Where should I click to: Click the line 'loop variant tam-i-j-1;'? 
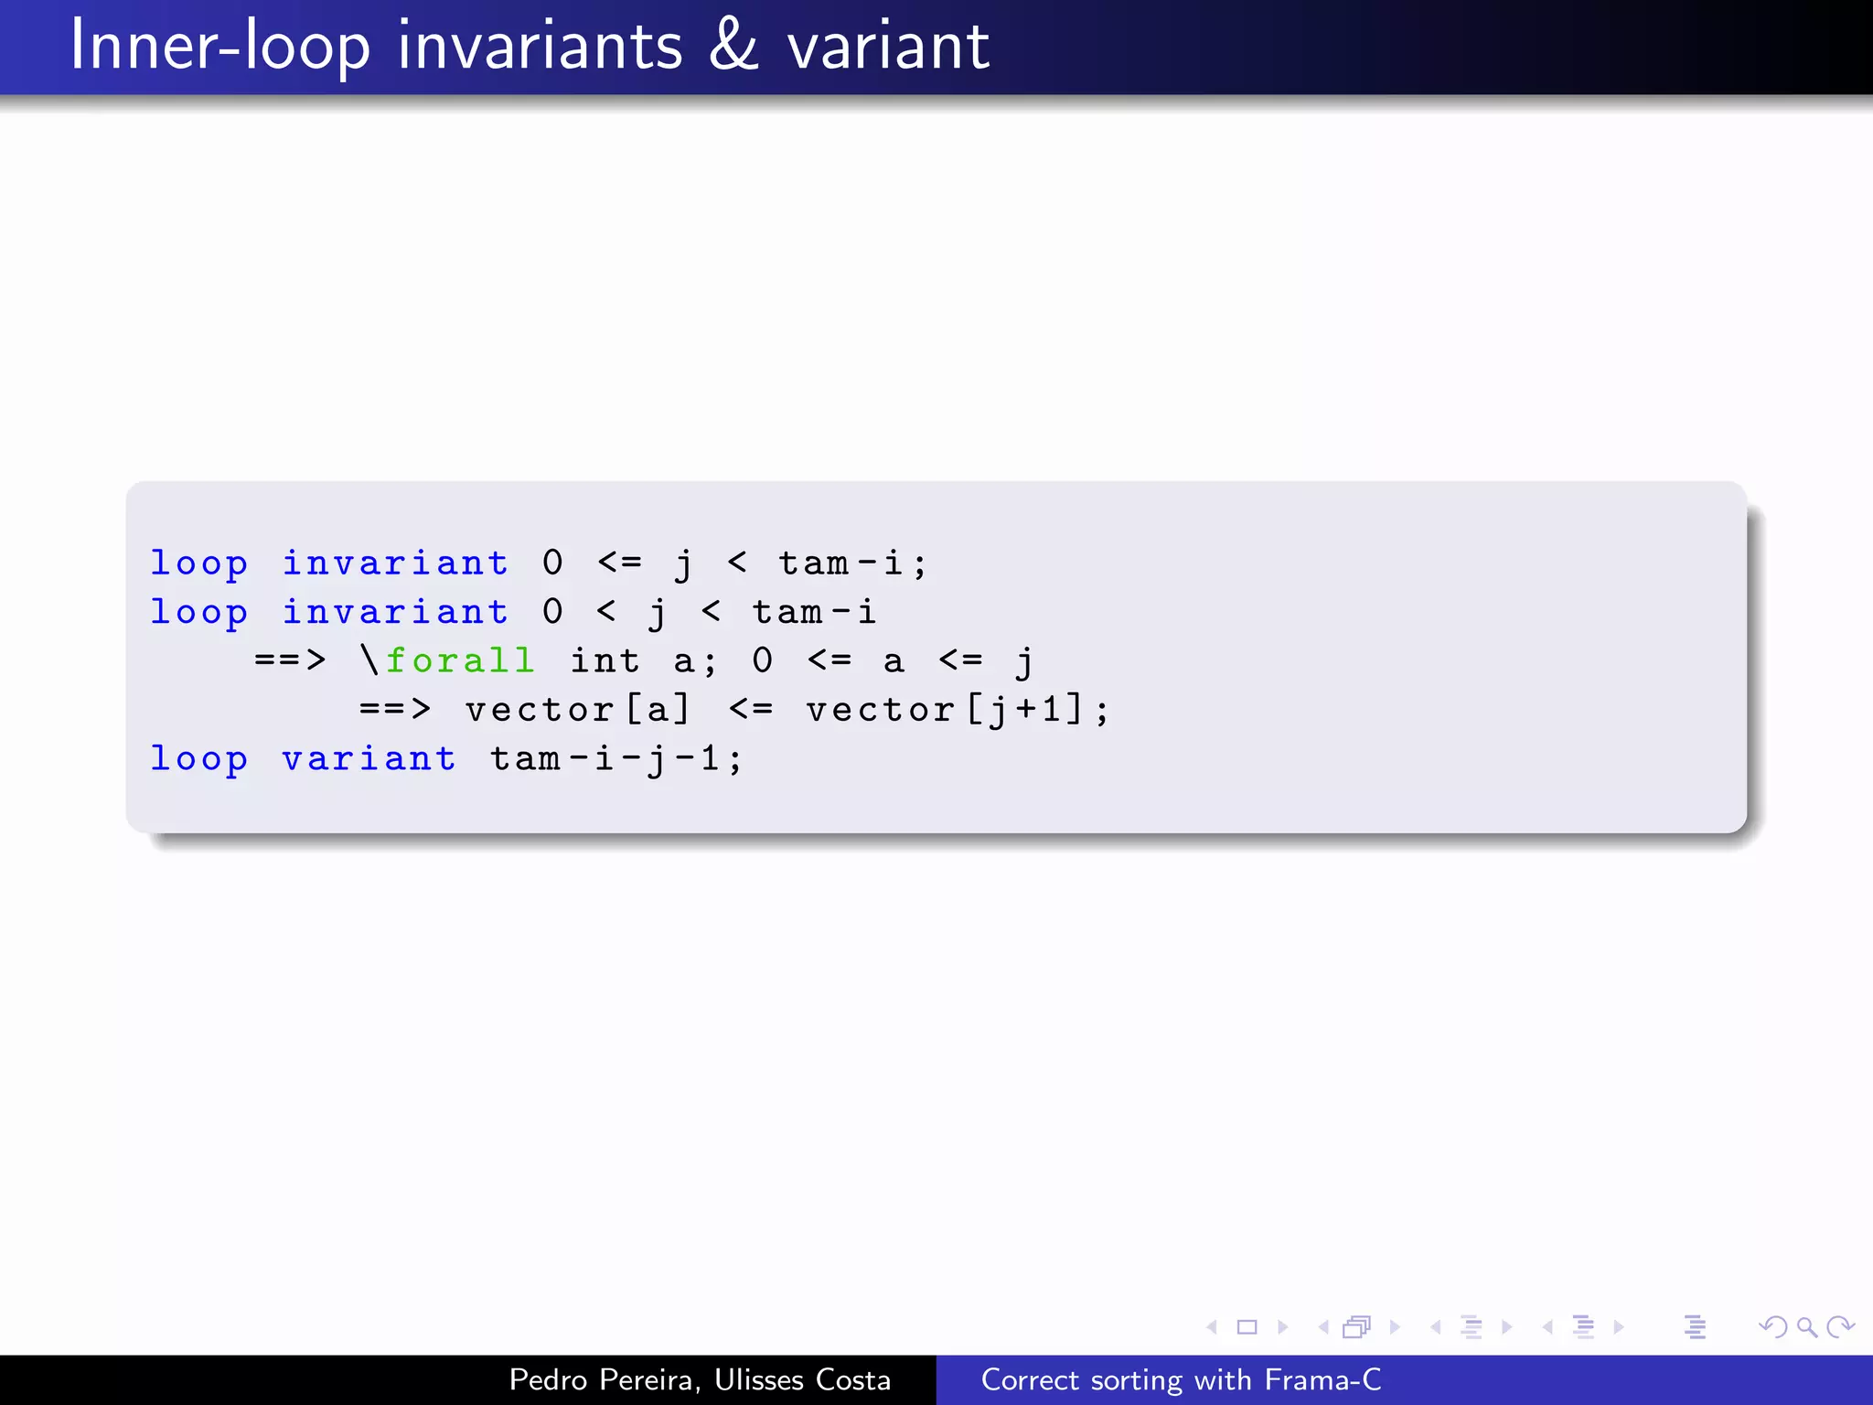446,759
